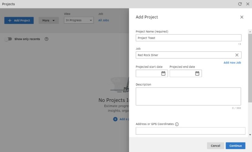Click the Add new Job link
The height and width of the screenshot is (152, 252).
pos(232,63)
